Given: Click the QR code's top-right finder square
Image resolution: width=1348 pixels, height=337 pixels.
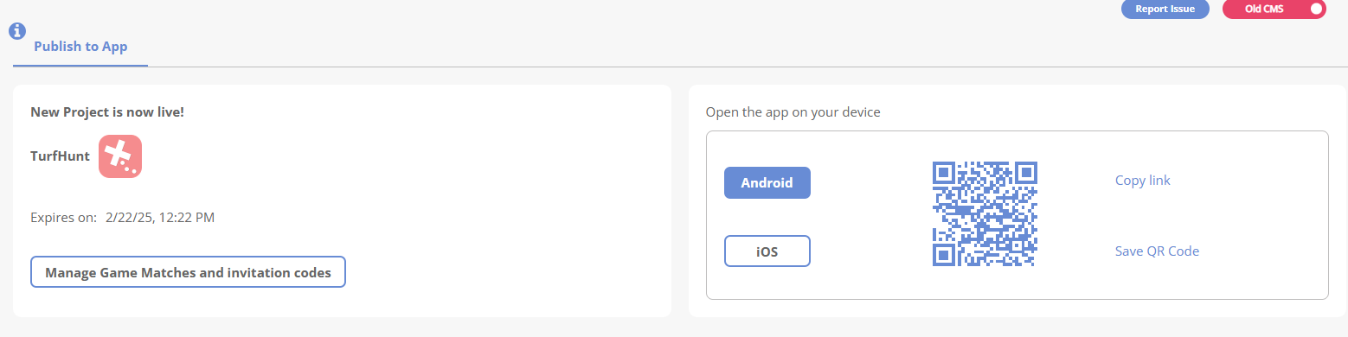Looking at the screenshot, I should pos(1026,172).
